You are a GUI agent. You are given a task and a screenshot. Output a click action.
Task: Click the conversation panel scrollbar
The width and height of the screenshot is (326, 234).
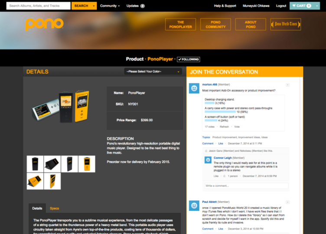tap(301, 156)
